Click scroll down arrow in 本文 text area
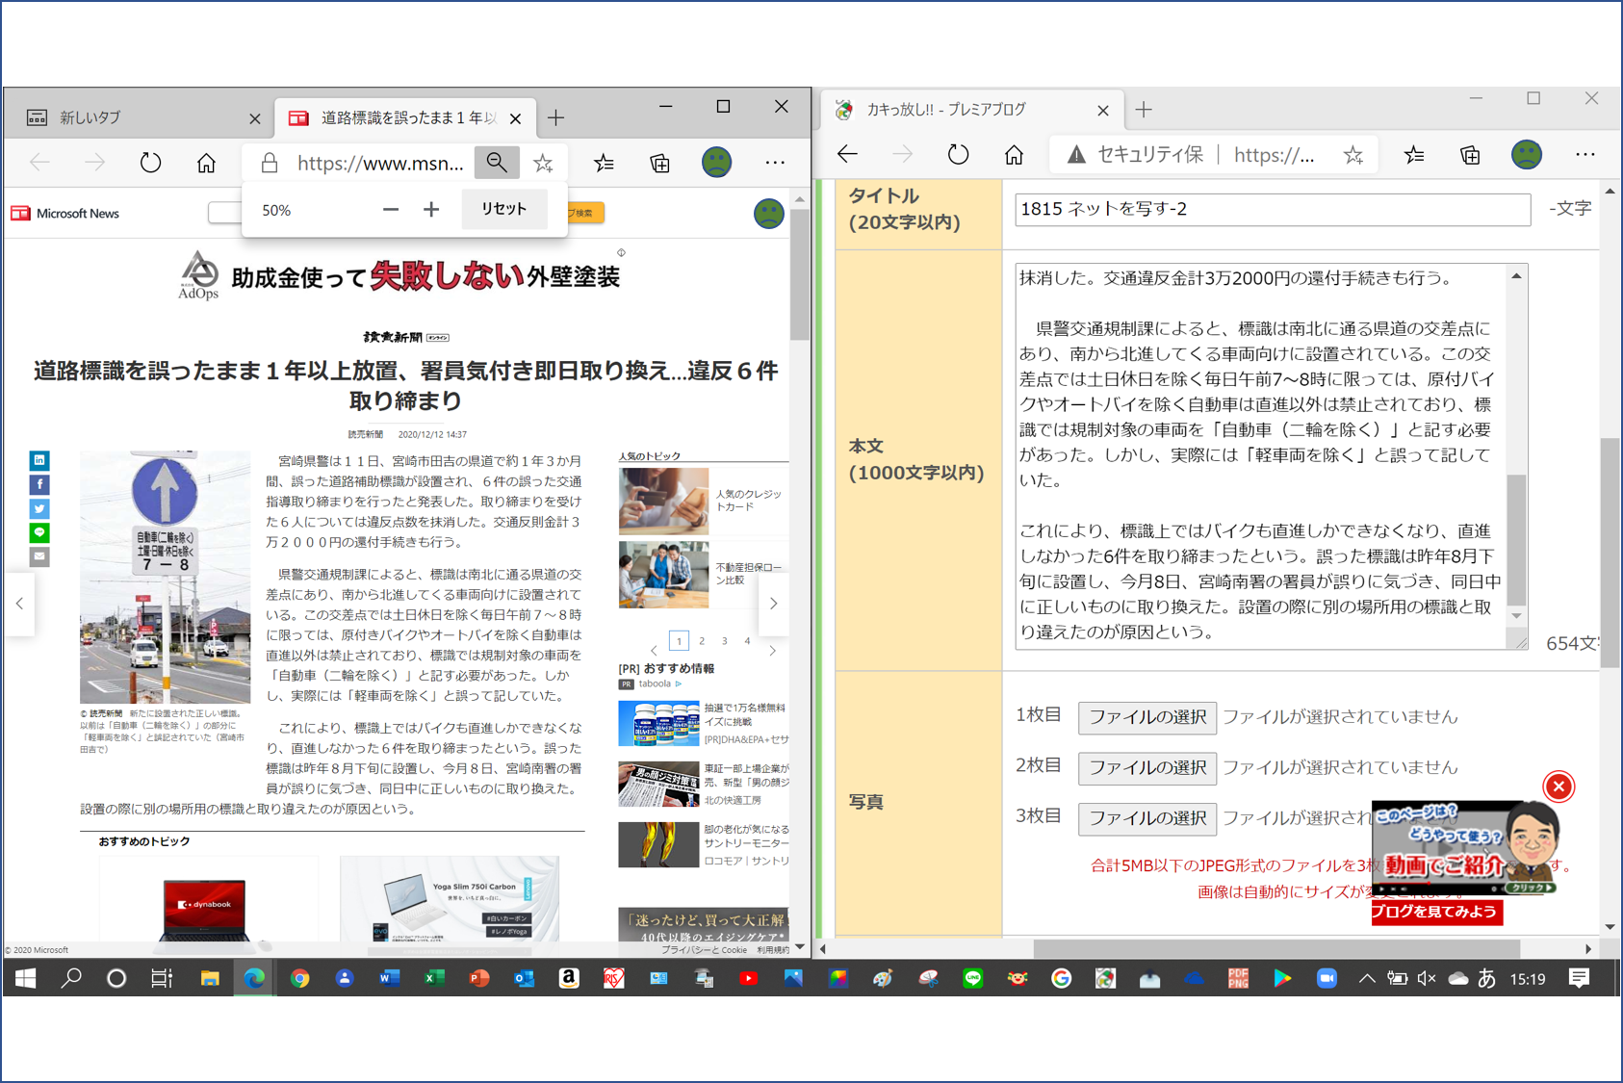The height and width of the screenshot is (1083, 1623). (x=1517, y=616)
